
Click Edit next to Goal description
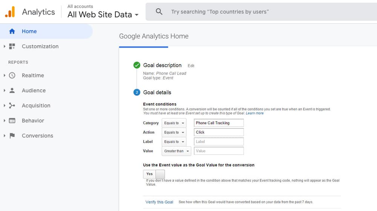click(191, 66)
